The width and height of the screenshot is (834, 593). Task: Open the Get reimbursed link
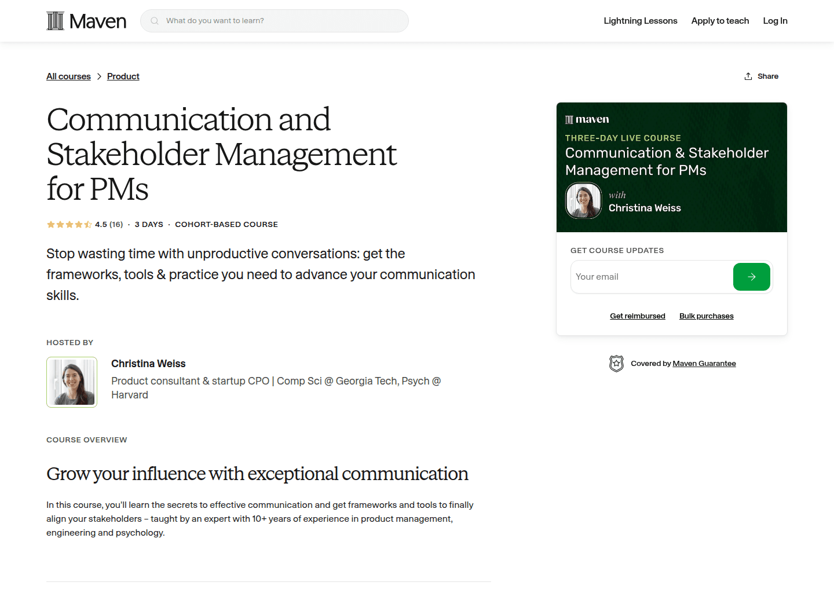(637, 316)
